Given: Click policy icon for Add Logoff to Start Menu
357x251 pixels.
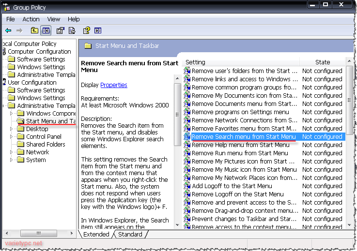Looking at the screenshot, I should click(187, 186).
